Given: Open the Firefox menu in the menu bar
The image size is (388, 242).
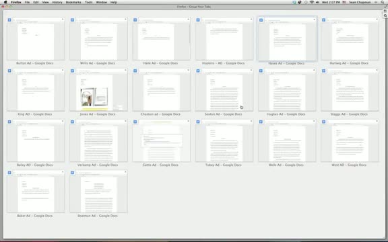Looking at the screenshot, I should click(x=16, y=2).
